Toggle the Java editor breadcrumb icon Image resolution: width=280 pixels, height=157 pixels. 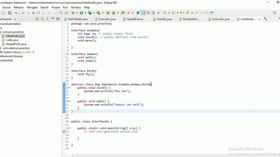click(x=138, y=13)
